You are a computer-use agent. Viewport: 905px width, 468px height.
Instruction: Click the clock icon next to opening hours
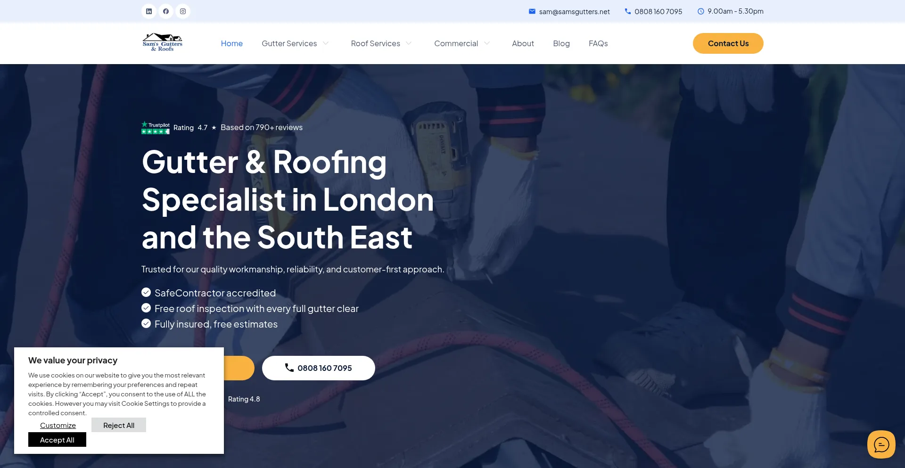point(701,11)
